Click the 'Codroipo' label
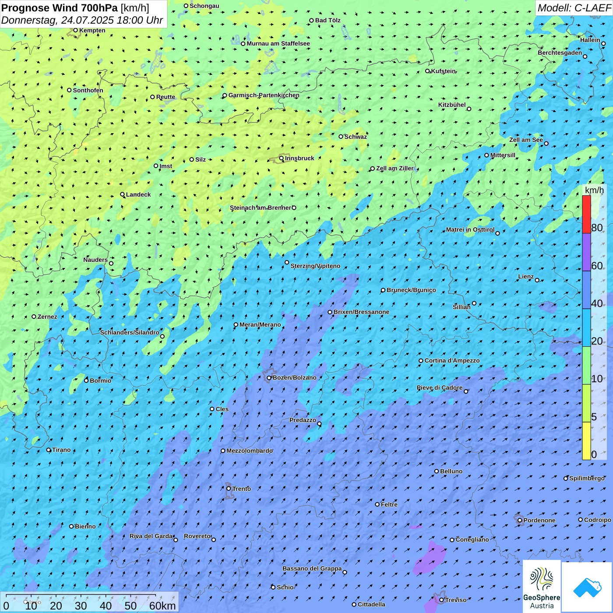The width and height of the screenshot is (613, 613). coord(598,520)
